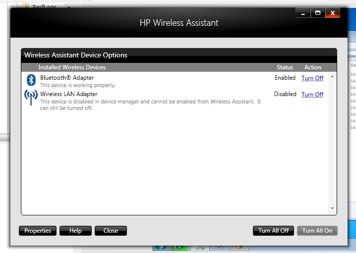
Task: Click the scroll down arrow in device list
Action: pyautogui.click(x=332, y=208)
